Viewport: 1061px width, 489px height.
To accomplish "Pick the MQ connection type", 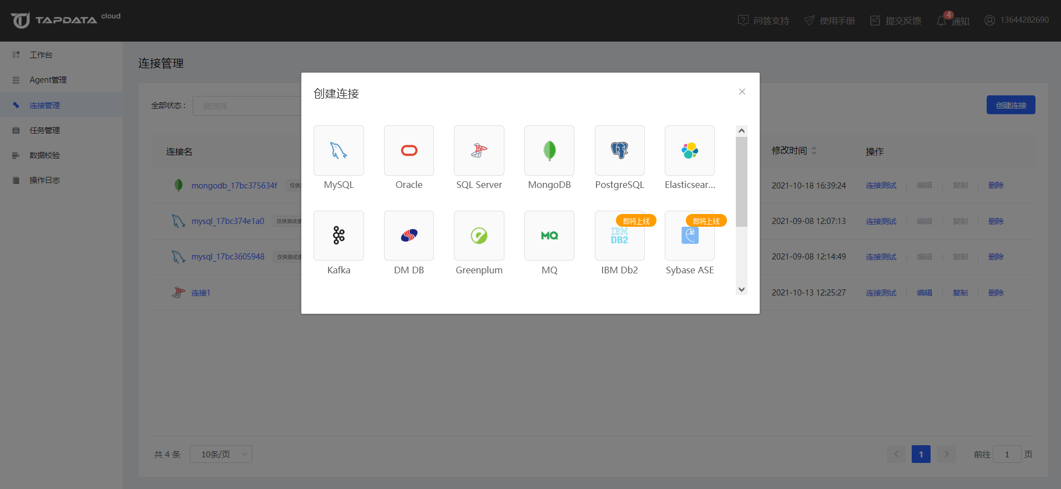I will click(549, 236).
